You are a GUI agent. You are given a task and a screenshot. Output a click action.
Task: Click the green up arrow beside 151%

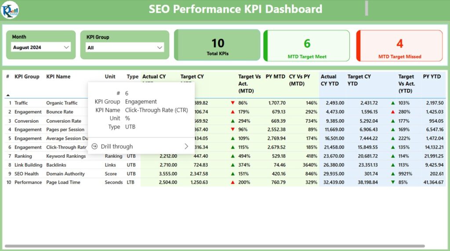pyautogui.click(x=233, y=174)
